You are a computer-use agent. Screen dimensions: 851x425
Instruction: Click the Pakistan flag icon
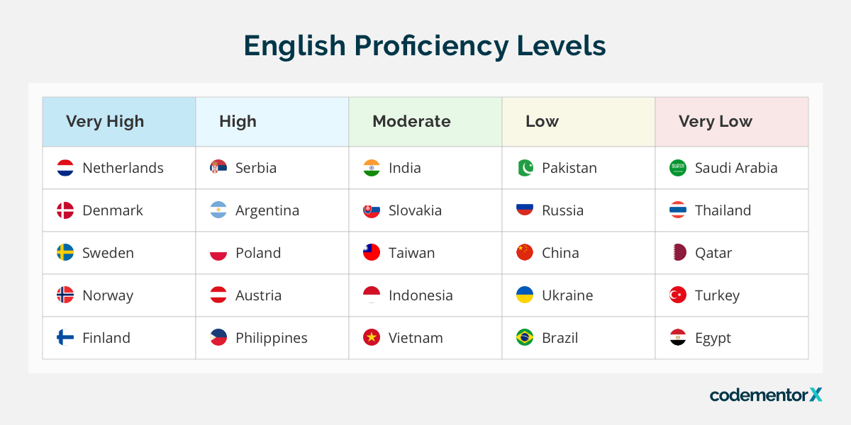click(x=525, y=168)
